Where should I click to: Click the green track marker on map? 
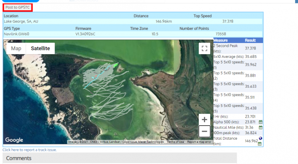tap(115, 65)
